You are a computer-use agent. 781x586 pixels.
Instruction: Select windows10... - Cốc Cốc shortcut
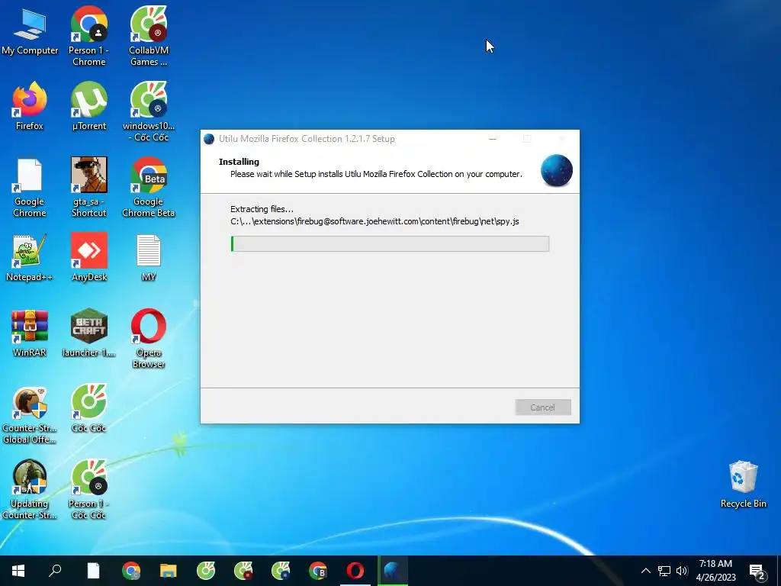[149, 111]
